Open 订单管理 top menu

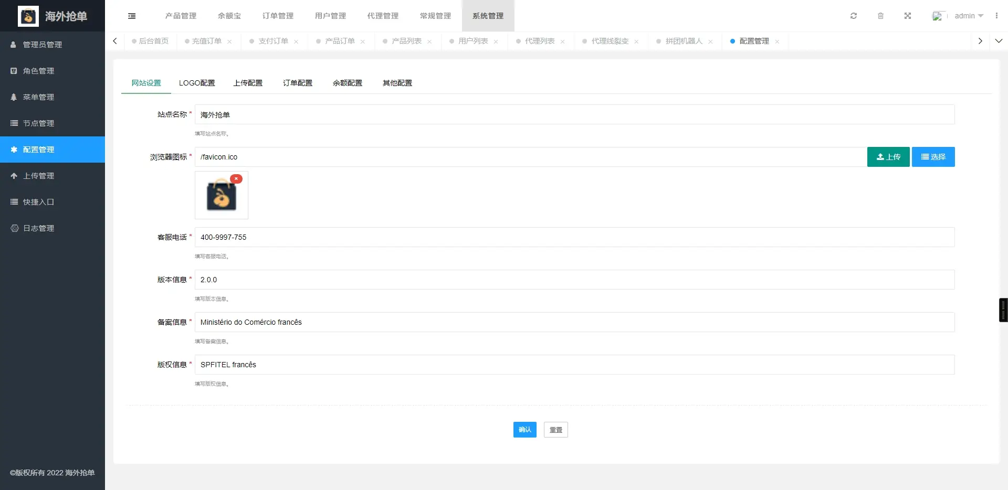click(x=278, y=16)
